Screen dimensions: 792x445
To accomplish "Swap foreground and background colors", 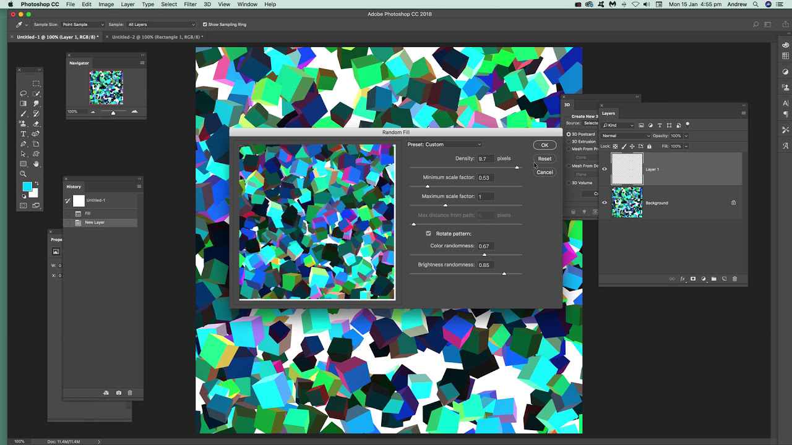I will click(x=36, y=184).
